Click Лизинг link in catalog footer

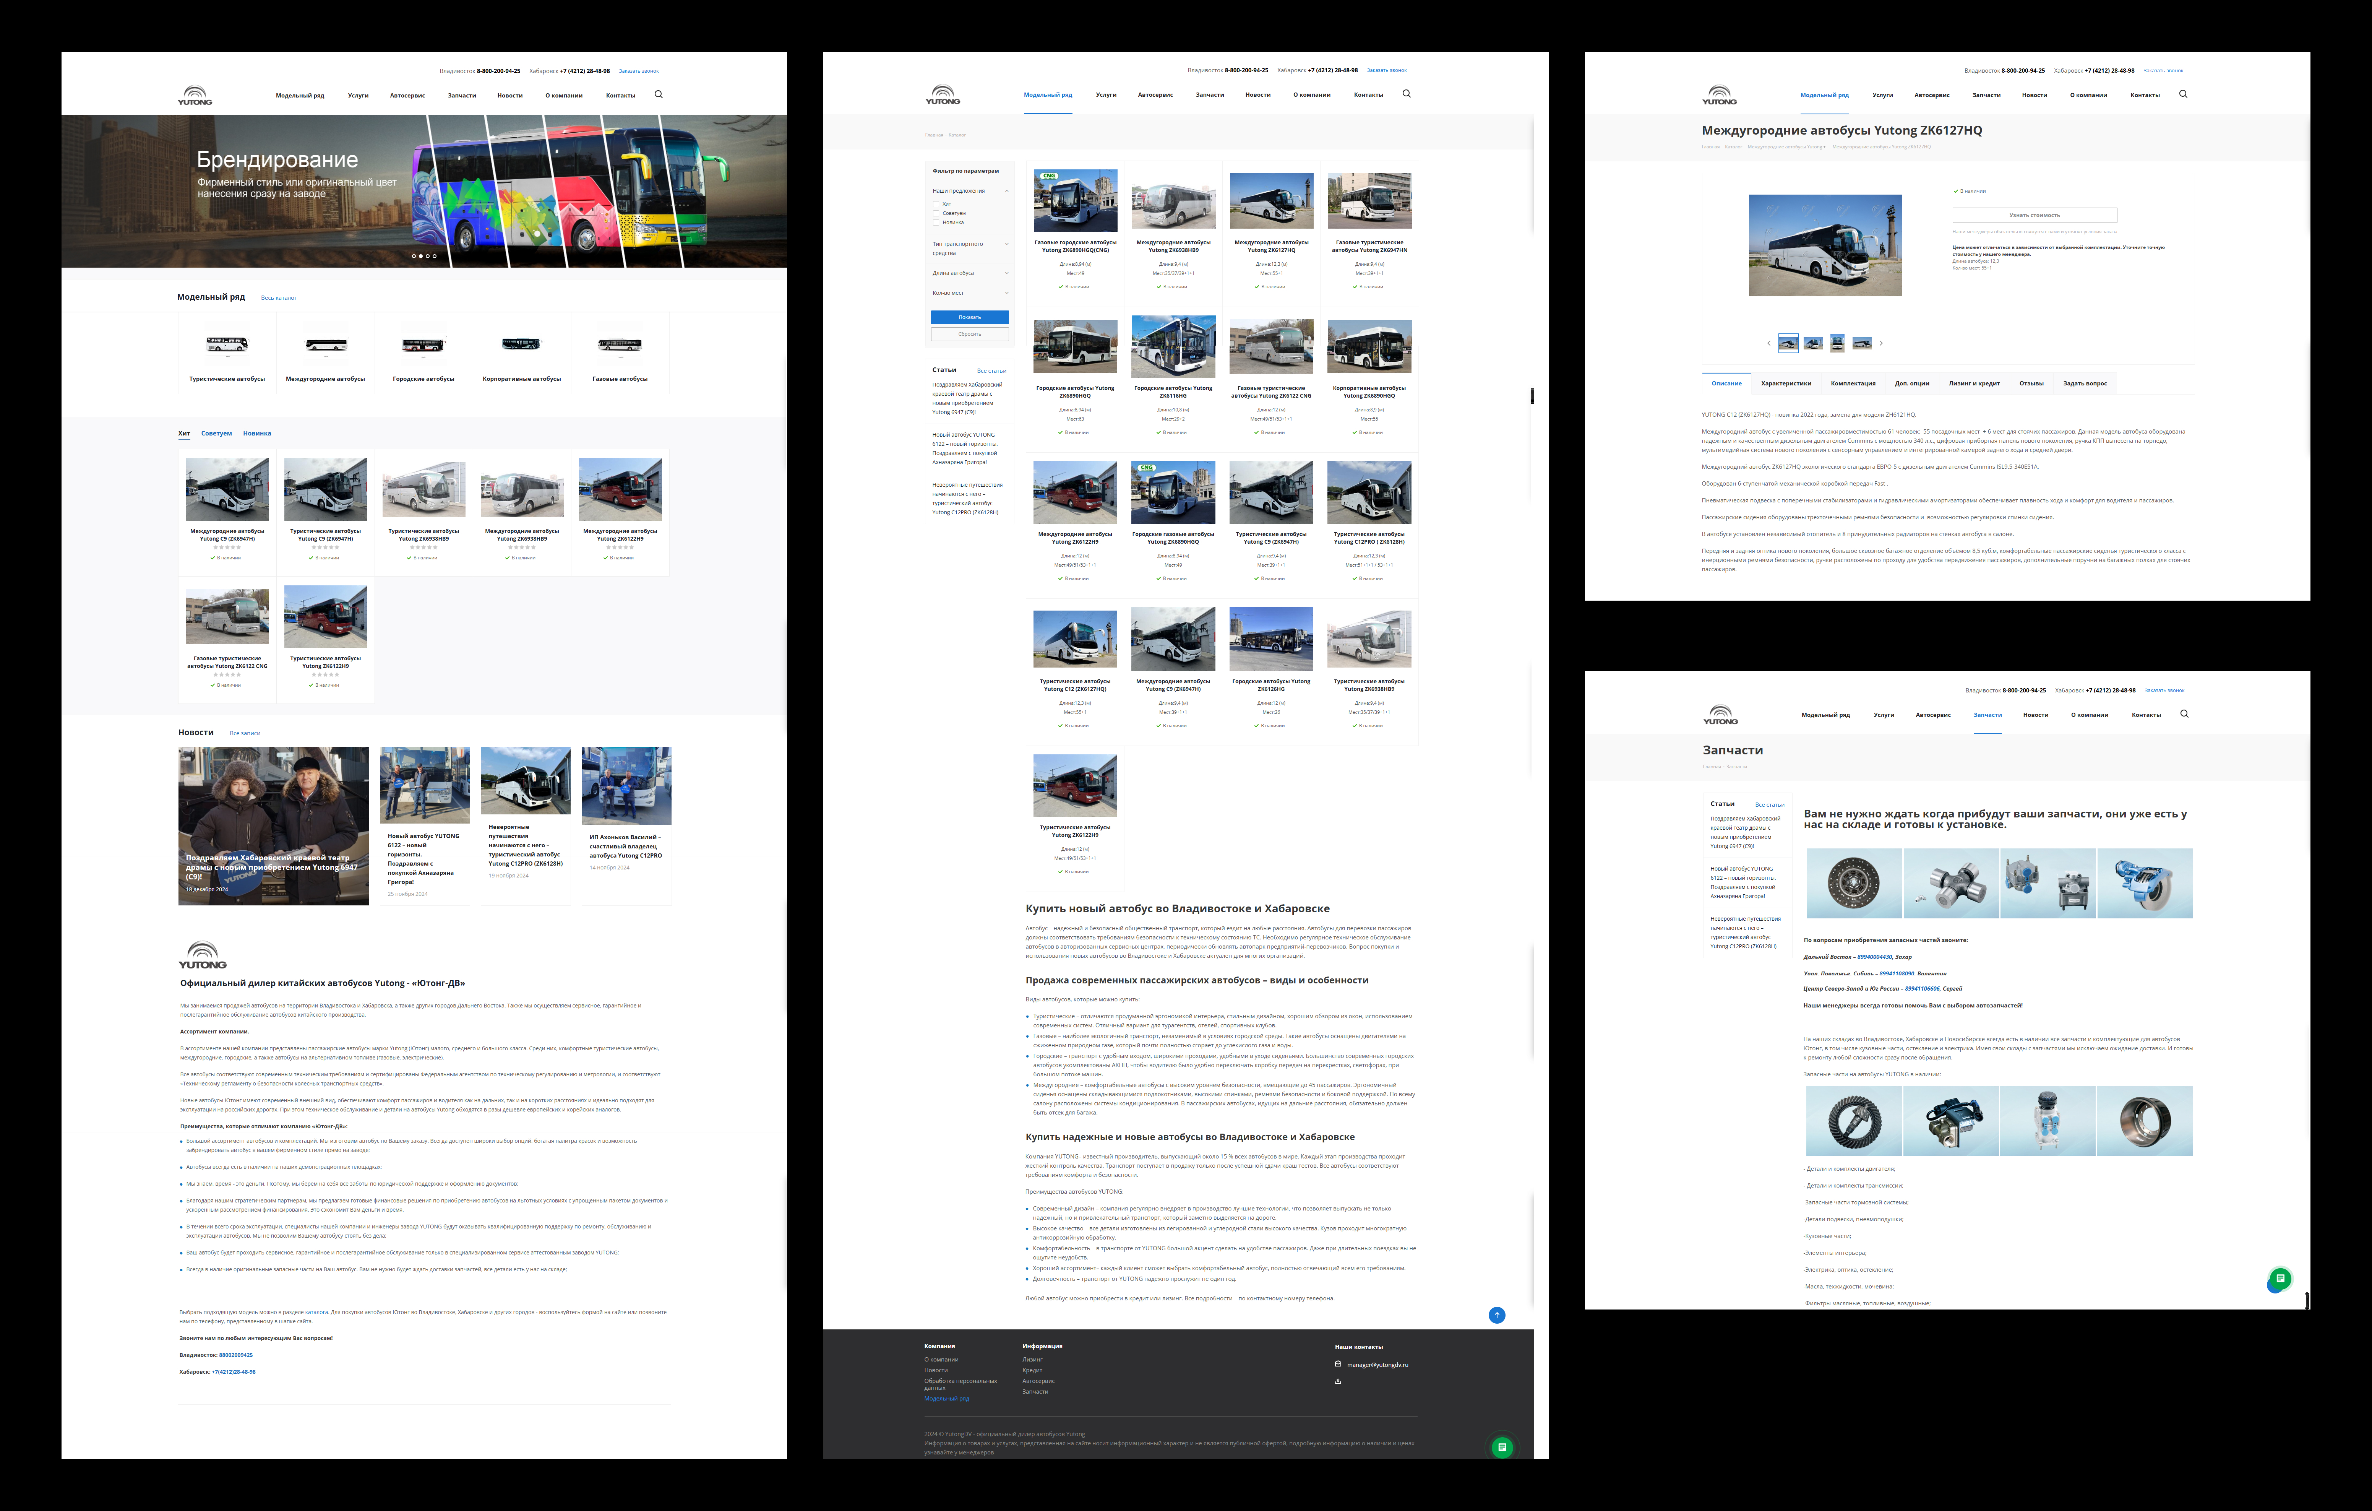pyautogui.click(x=1032, y=1359)
